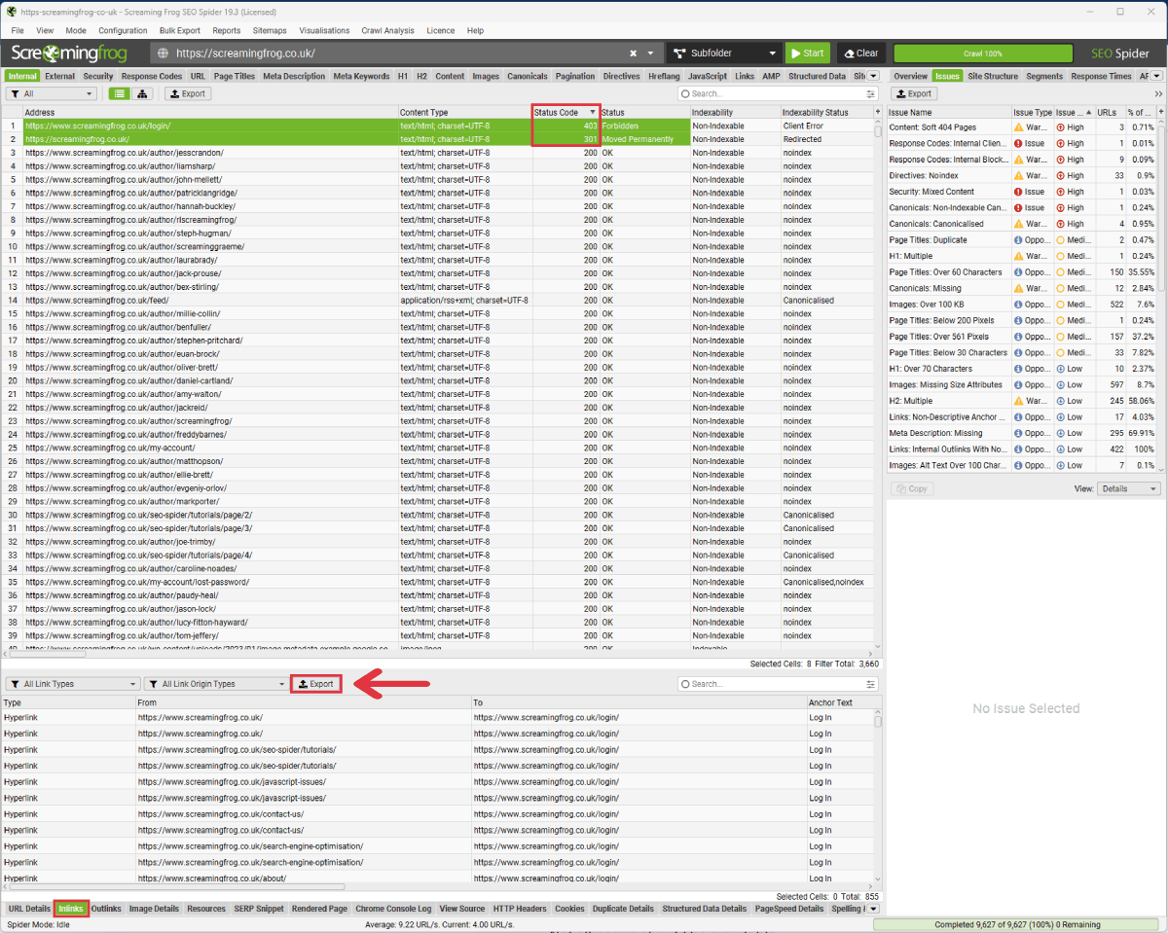Open All Link Origin Types dropdown
This screenshot has width=1168, height=933.
pos(215,684)
